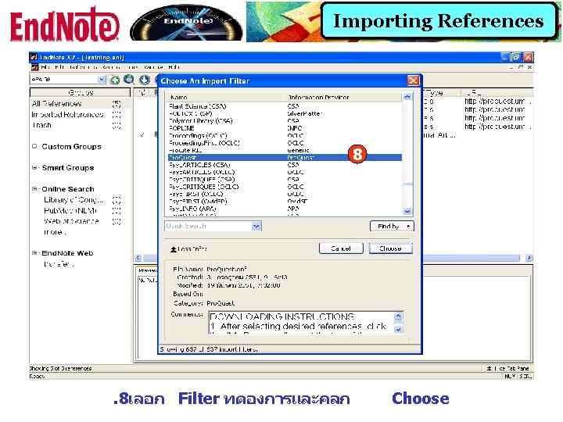Click more... under Online Search
The height and width of the screenshot is (422, 563).
click(x=55, y=232)
